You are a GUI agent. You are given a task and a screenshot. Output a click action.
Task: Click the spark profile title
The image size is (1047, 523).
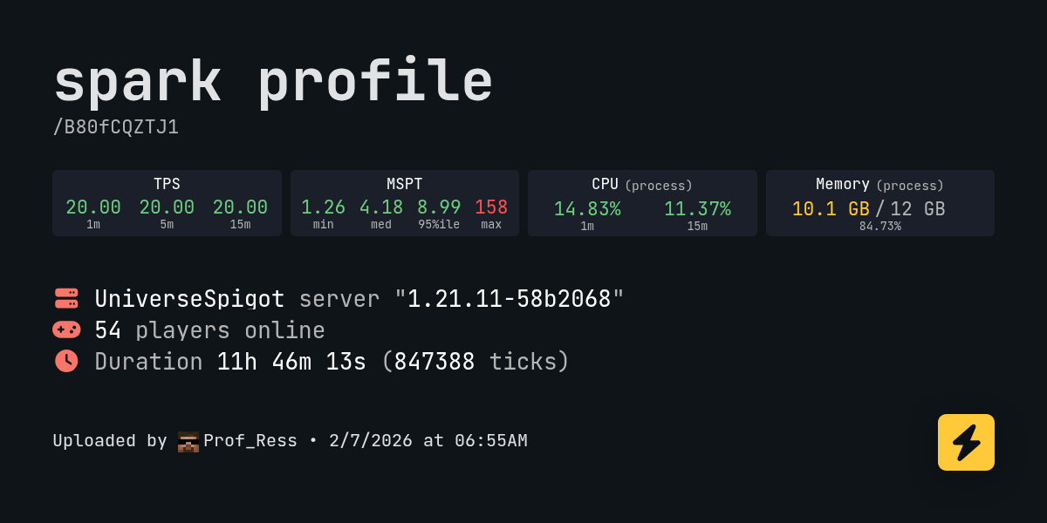(x=273, y=82)
